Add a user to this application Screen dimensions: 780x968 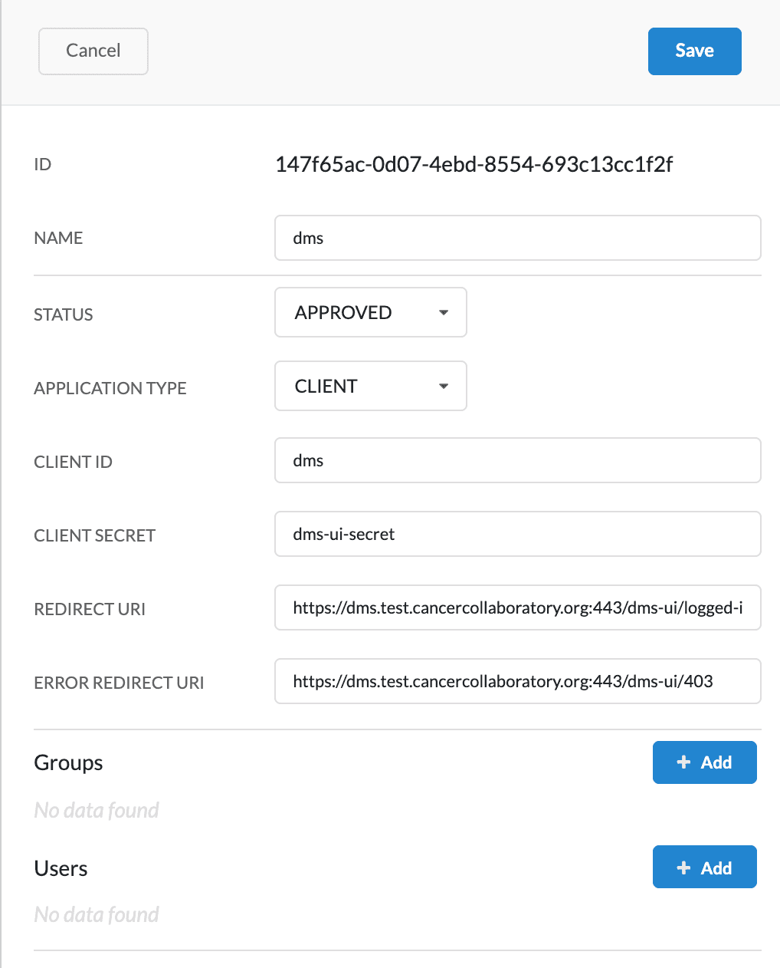[x=705, y=867]
